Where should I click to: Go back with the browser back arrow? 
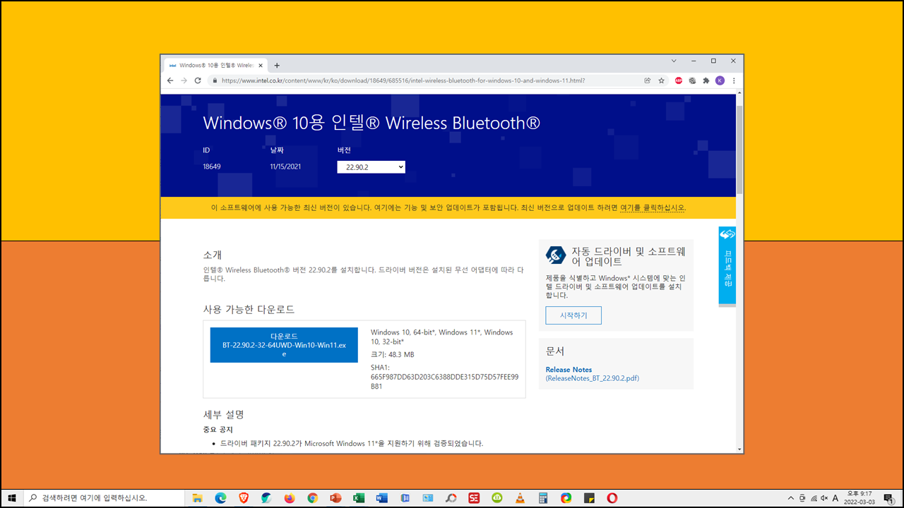point(169,80)
